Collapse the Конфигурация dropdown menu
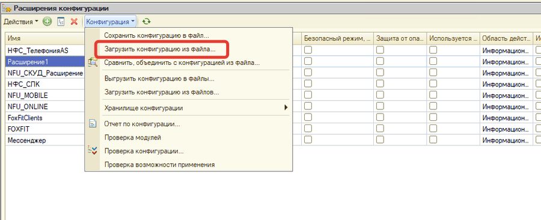Screen dimensions: 541x220 111,22
